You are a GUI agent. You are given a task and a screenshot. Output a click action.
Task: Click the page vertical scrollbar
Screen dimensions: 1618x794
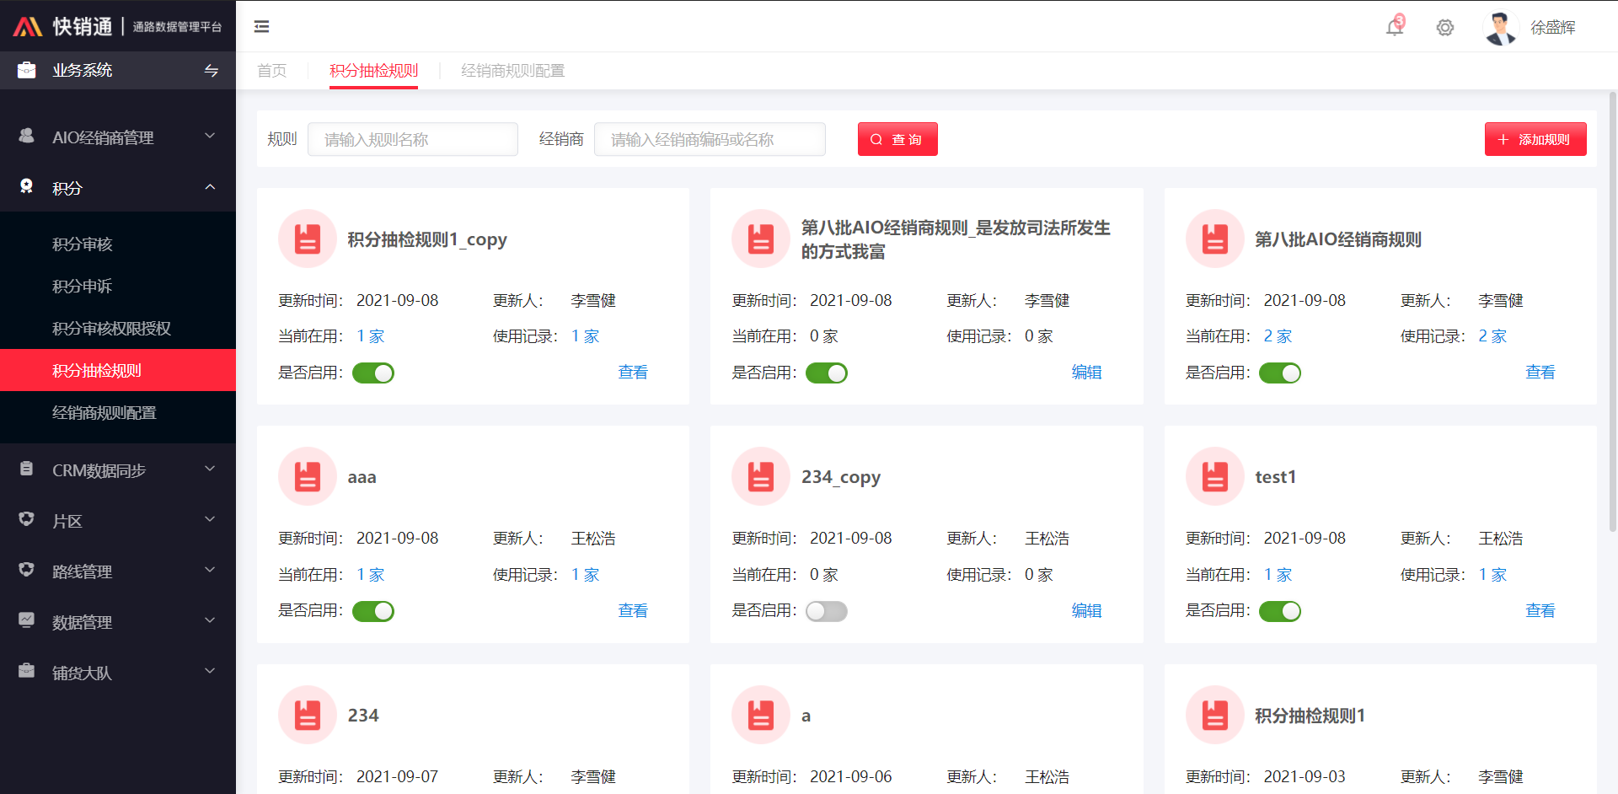(x=1613, y=312)
